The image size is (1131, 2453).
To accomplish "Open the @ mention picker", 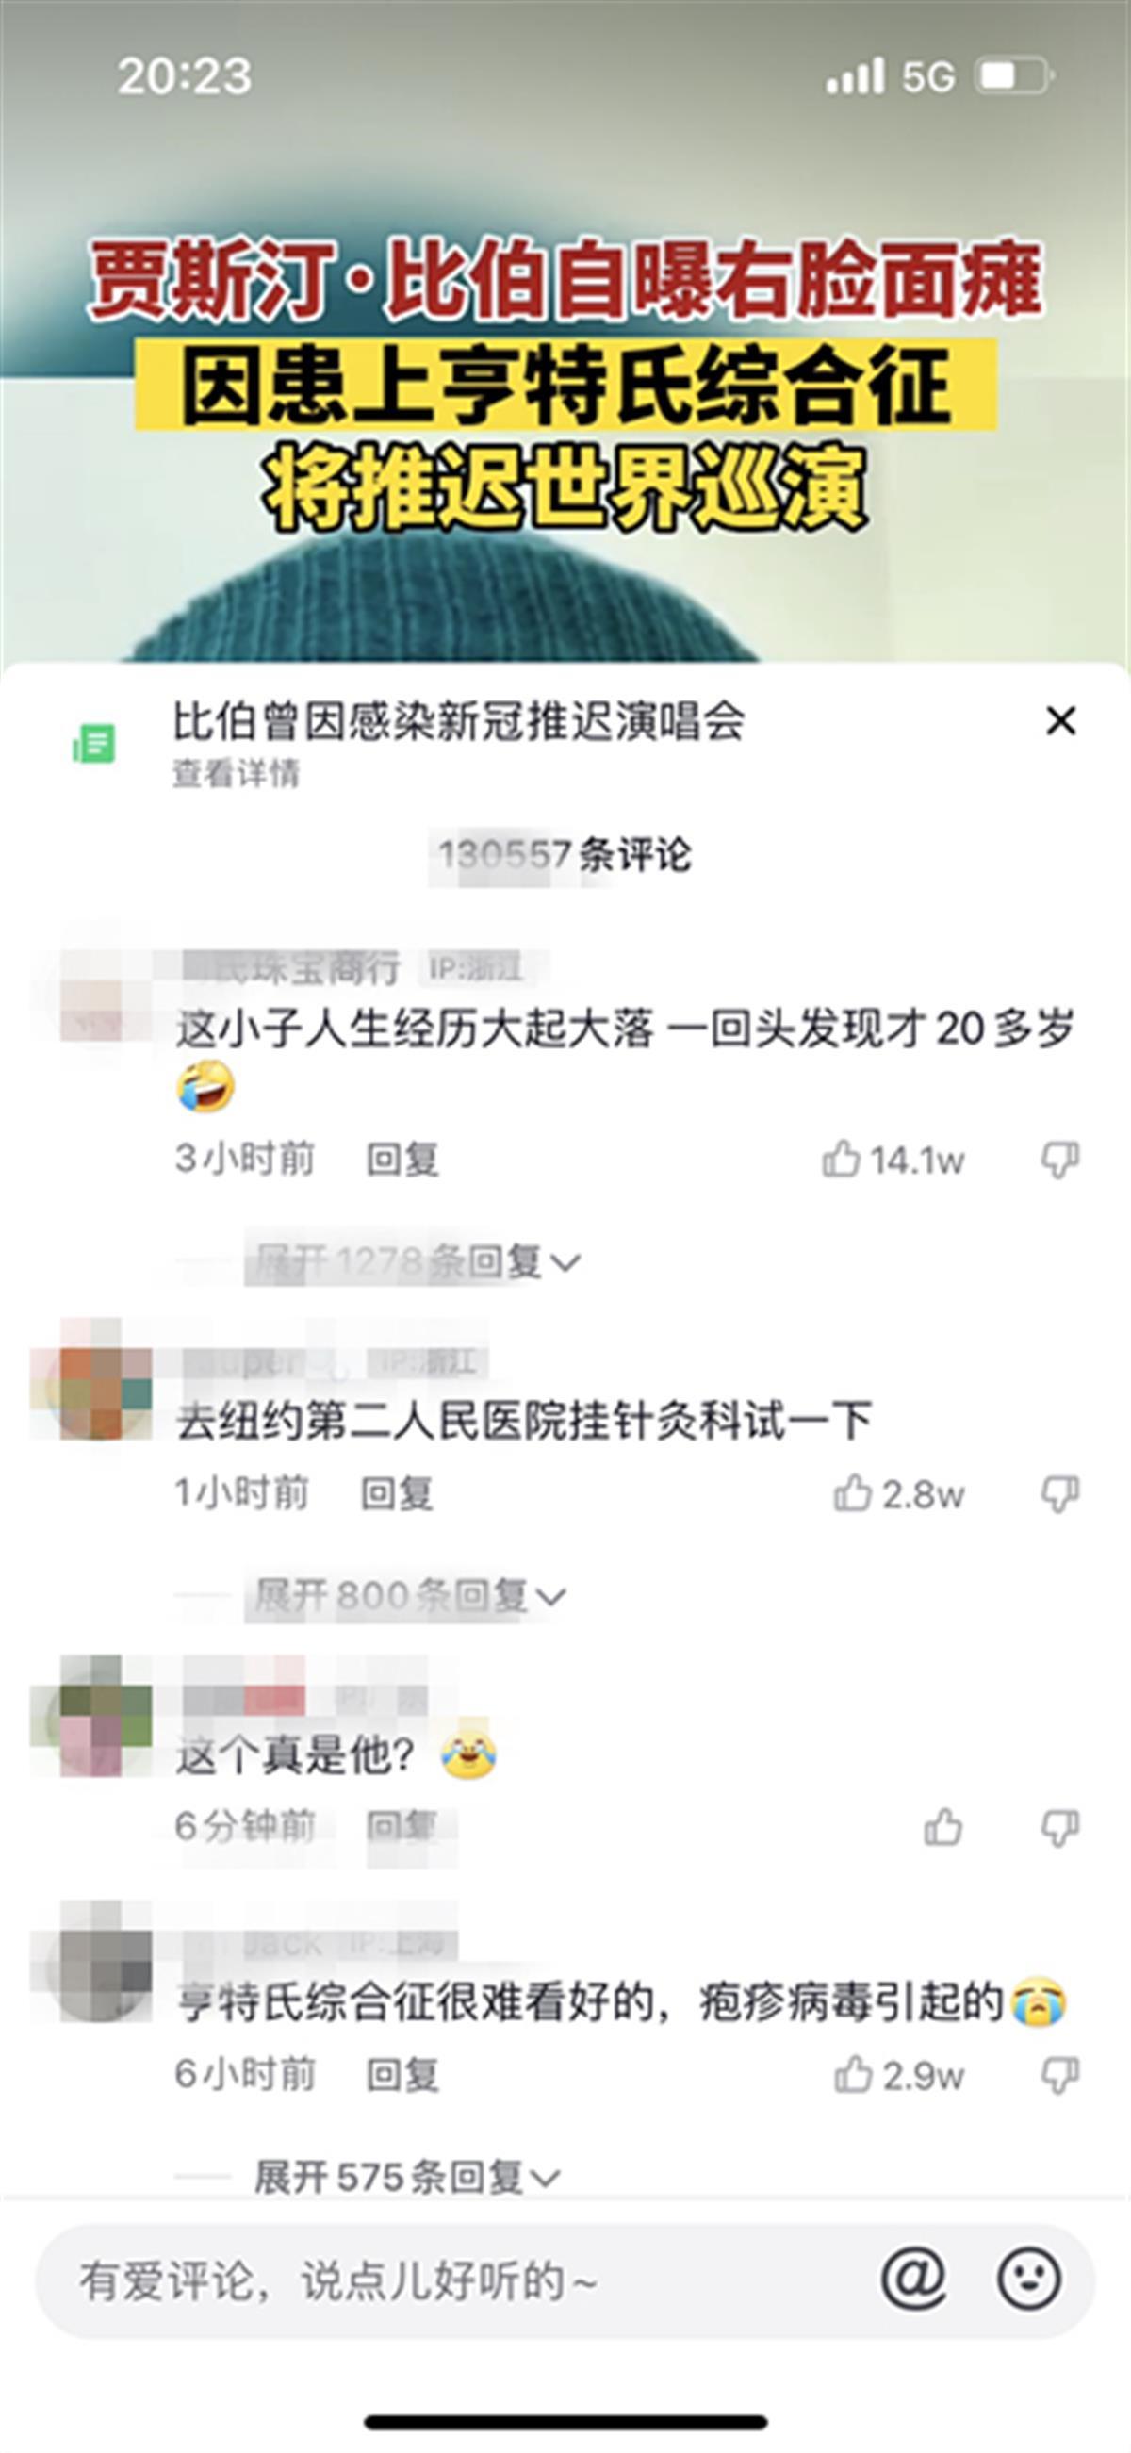I will 913,2279.
